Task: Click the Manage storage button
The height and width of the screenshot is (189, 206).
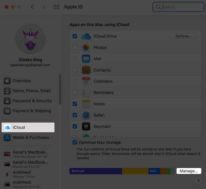Action: [189, 171]
